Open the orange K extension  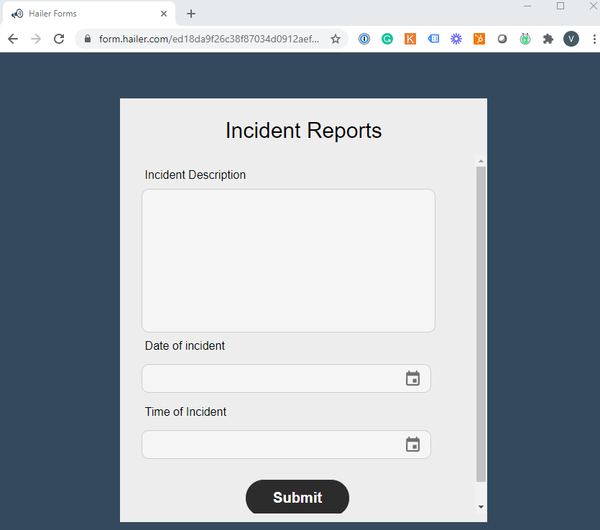410,39
